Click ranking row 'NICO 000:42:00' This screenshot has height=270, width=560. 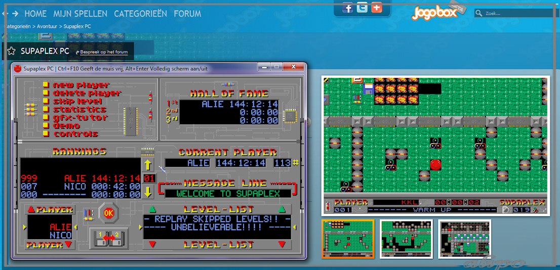point(81,186)
